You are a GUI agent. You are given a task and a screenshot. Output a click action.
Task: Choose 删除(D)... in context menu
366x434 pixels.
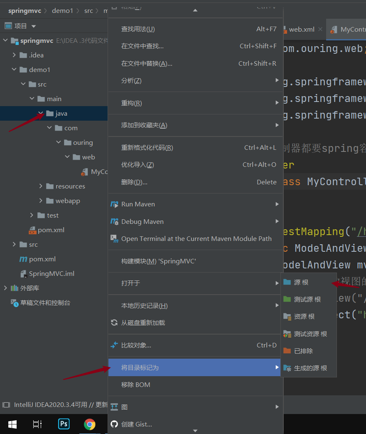coord(195,182)
